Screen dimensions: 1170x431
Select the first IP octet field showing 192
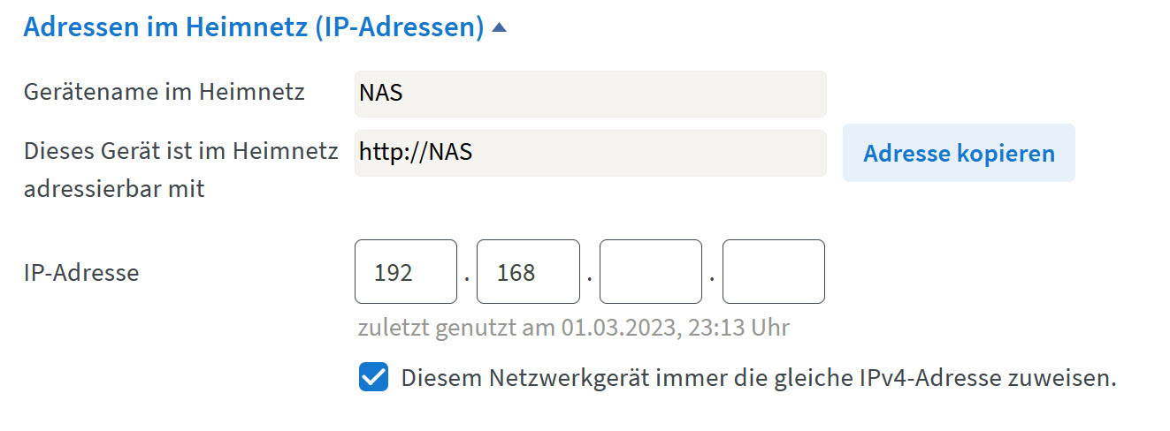click(406, 272)
